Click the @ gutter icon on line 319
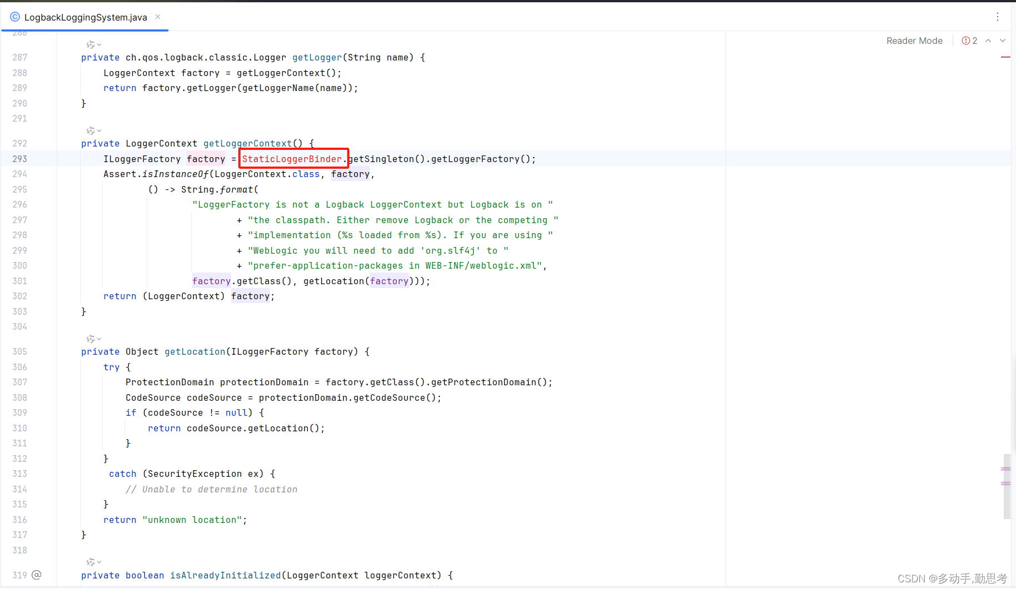 tap(37, 575)
